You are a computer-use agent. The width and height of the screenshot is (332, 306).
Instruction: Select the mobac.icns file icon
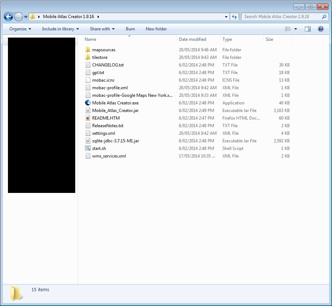[x=88, y=80]
